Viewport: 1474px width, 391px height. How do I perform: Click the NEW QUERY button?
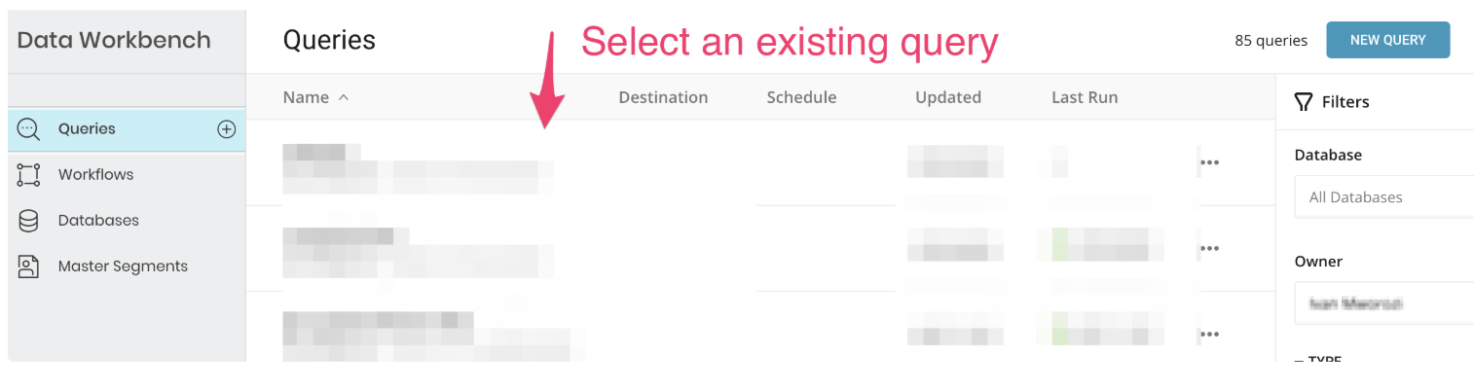coord(1387,40)
